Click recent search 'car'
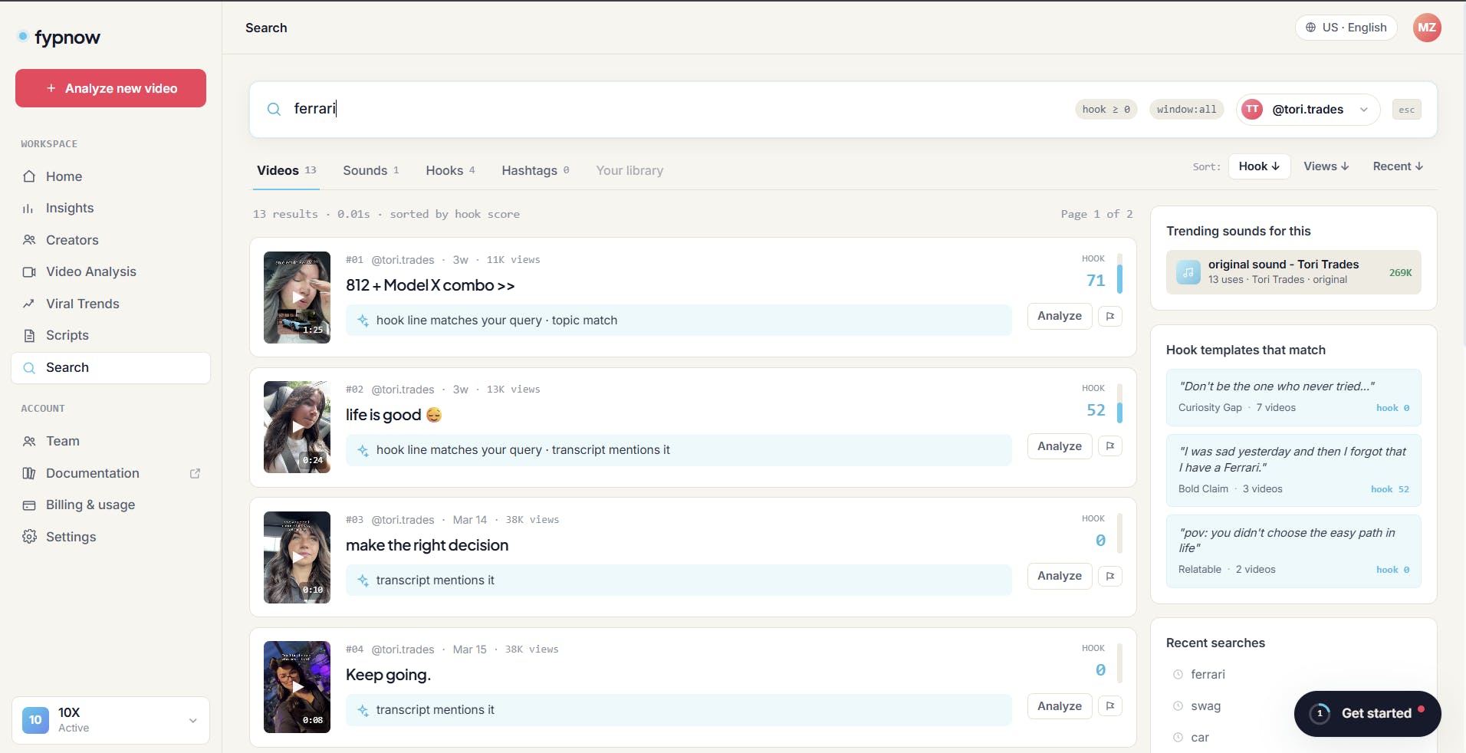1466x753 pixels. [1200, 738]
